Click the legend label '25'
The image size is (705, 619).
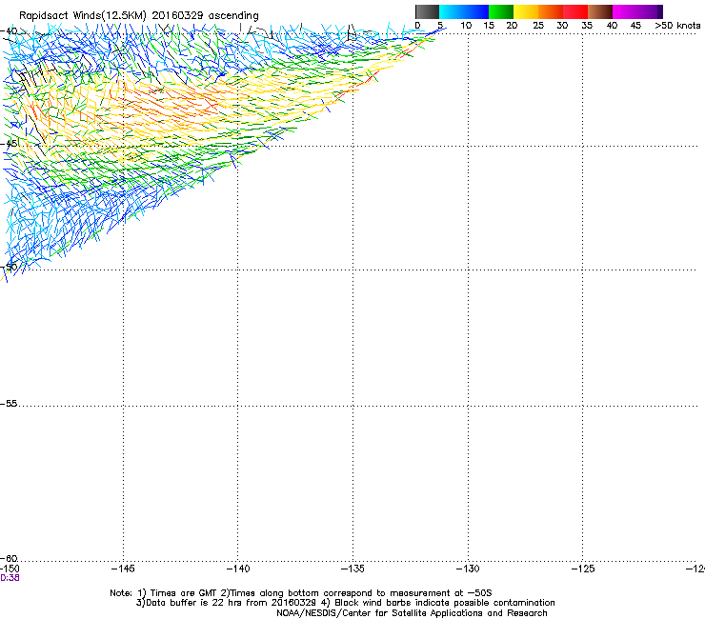coord(538,26)
